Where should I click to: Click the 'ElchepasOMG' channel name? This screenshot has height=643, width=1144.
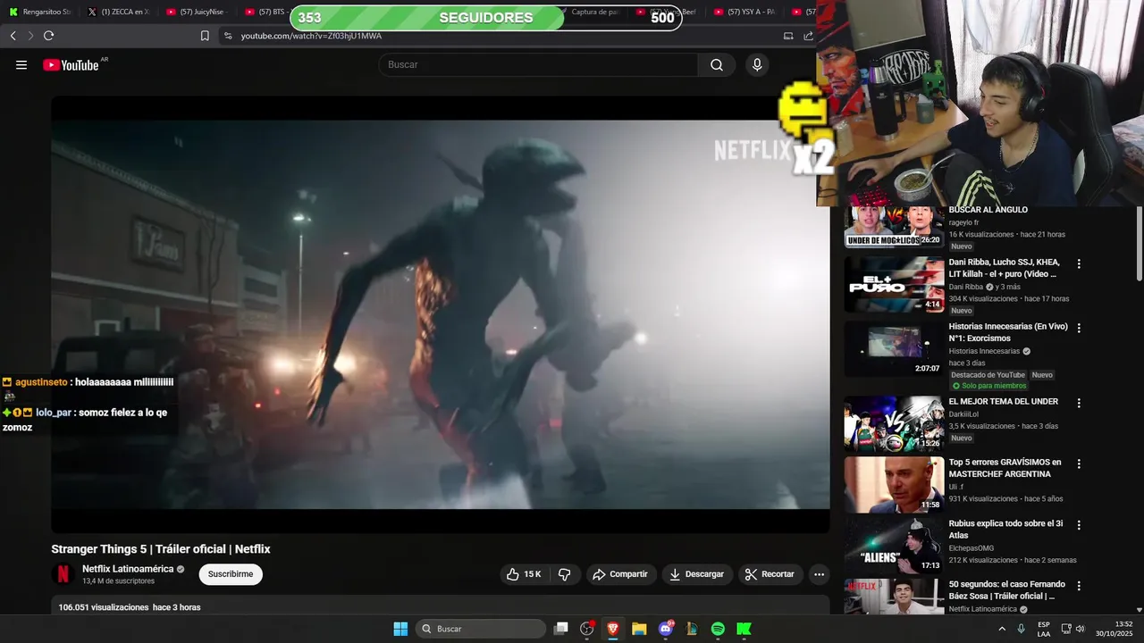(972, 548)
